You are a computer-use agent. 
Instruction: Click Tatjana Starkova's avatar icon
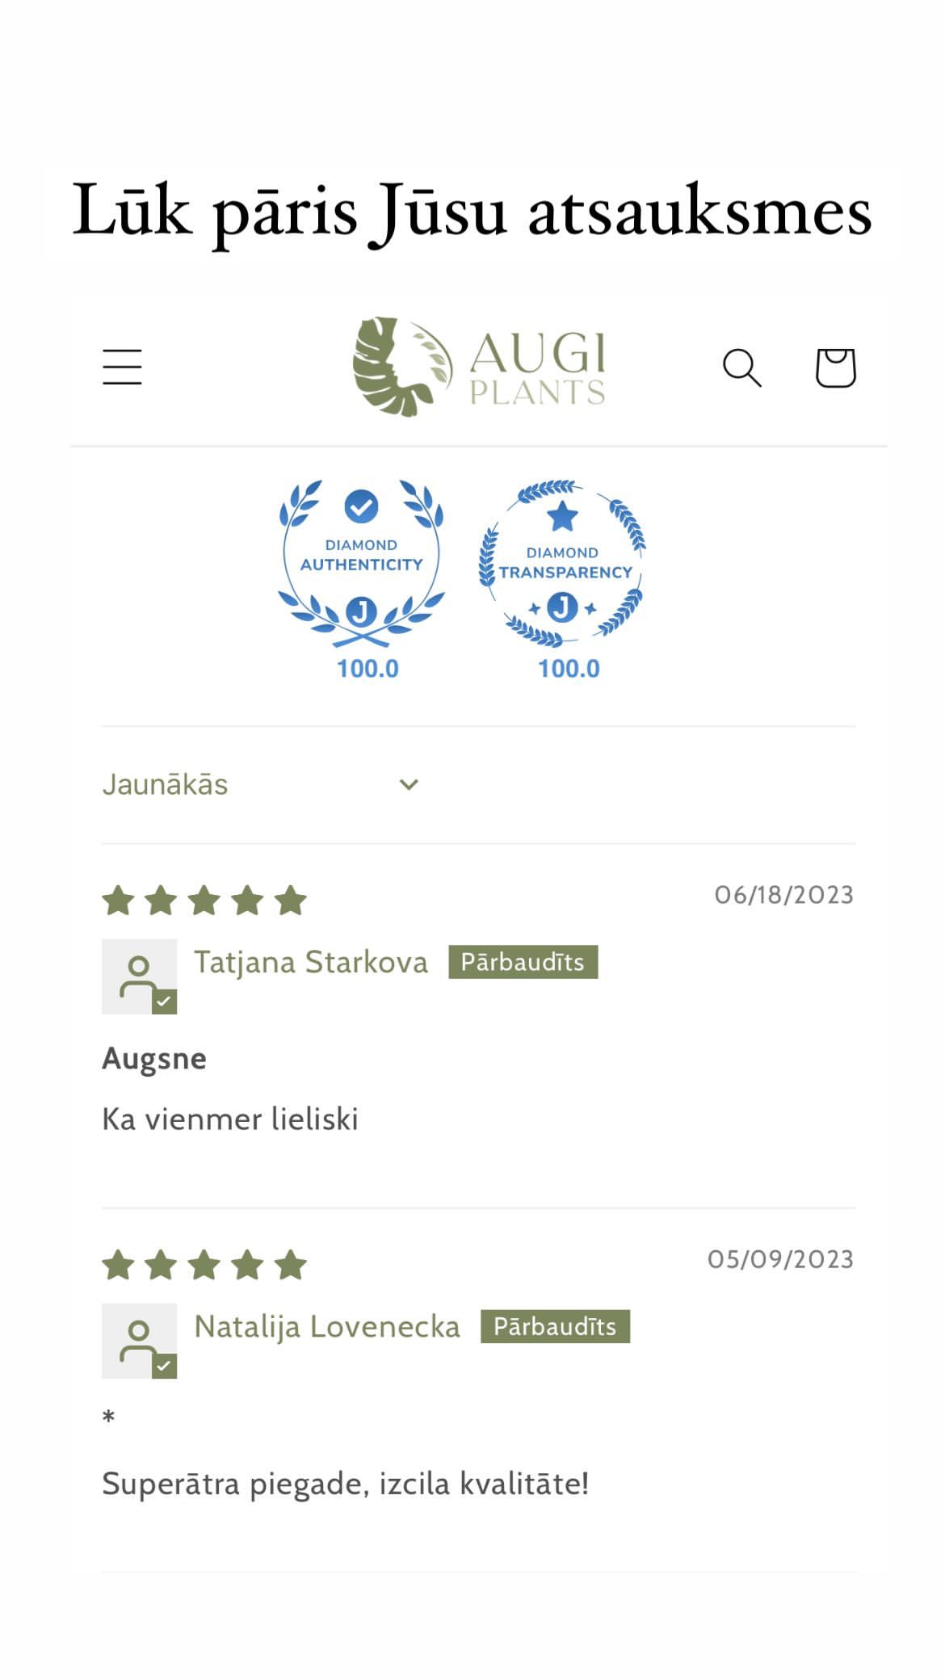(x=139, y=976)
